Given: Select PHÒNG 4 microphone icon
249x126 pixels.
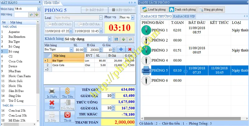Looking at the screenshot, I should tap(146, 60).
